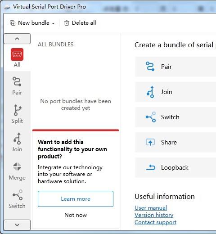
Task: Click the blue Pair icon in create panel
Action: point(150,67)
